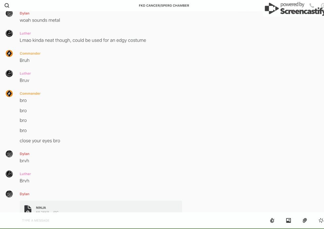Click Dylan's avatar beside "brvh"
The height and width of the screenshot is (229, 324).
pos(9,154)
